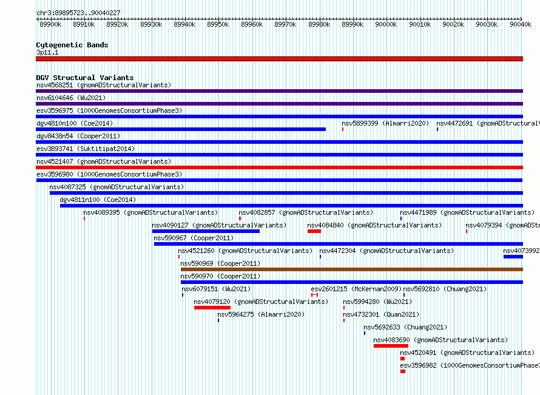Click the 89980k ruler tick label

click(x=319, y=24)
